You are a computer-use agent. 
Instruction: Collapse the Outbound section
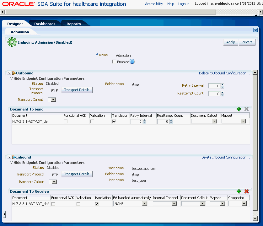[x=9, y=73]
